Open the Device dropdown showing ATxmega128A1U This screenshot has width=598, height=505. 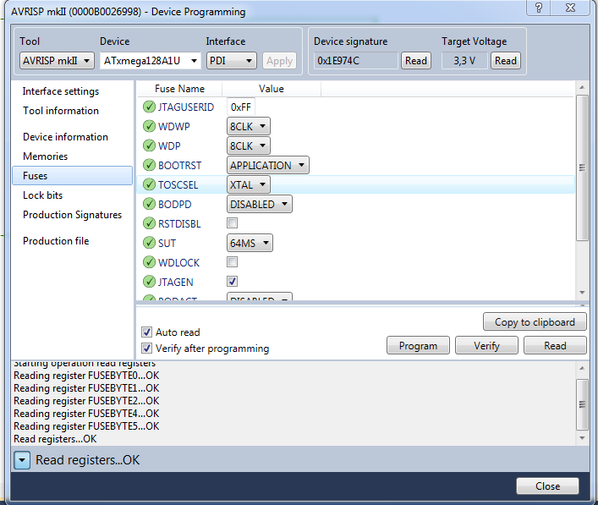pos(151,61)
